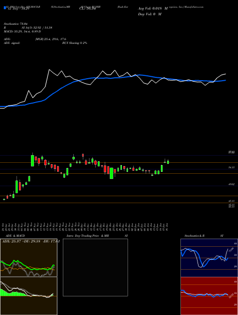Open the MACD histogram chart panel
Image resolution: width=238 pixels, height=315 pixels.
pyautogui.click(x=29, y=296)
